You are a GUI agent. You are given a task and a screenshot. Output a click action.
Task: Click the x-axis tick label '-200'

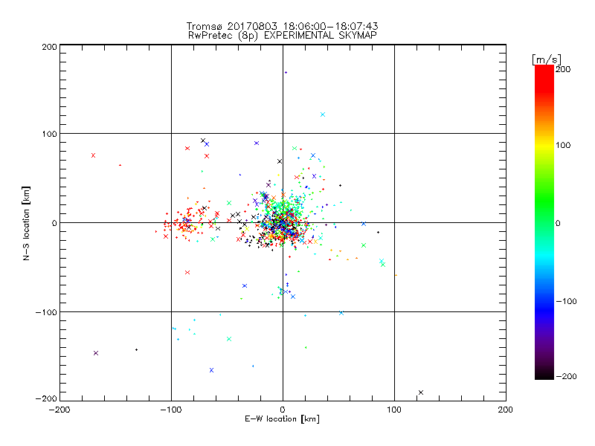pos(59,410)
